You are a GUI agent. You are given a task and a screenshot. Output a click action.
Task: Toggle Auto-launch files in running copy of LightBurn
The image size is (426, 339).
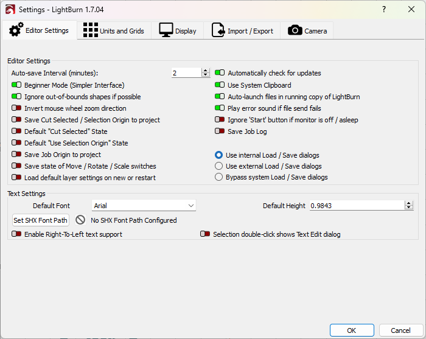point(220,96)
